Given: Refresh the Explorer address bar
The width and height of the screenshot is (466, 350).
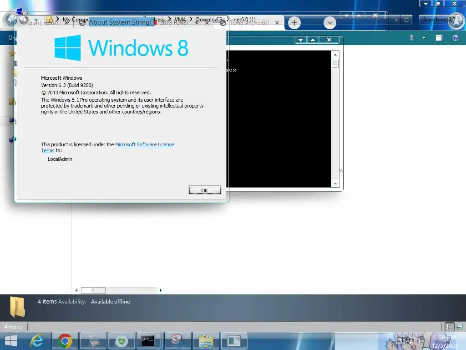Looking at the screenshot, I should click(406, 20).
